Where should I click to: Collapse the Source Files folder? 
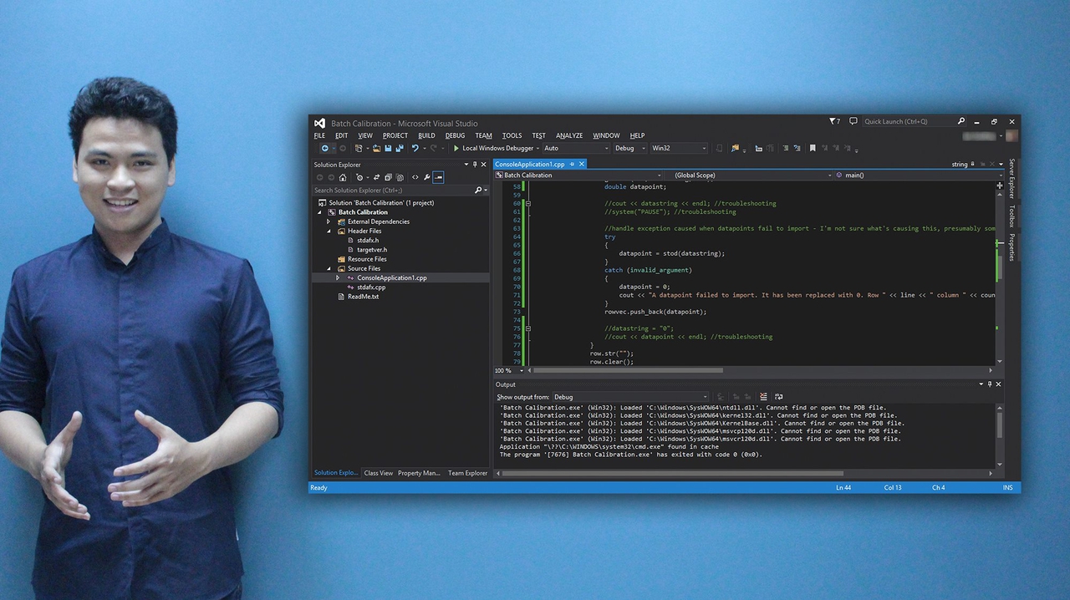coord(329,268)
